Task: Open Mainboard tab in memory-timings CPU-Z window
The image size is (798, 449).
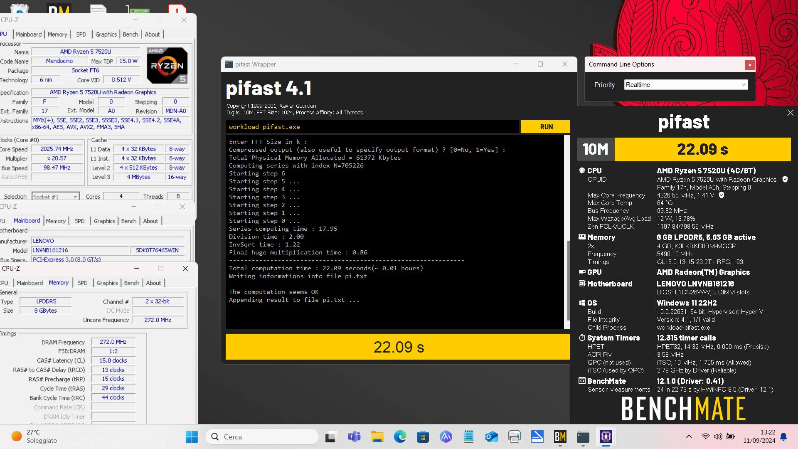Action: (30, 283)
